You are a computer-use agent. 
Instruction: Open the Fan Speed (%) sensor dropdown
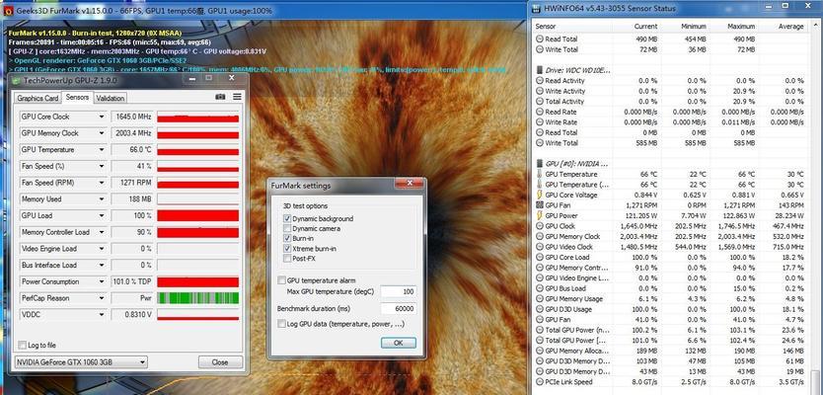[102, 166]
